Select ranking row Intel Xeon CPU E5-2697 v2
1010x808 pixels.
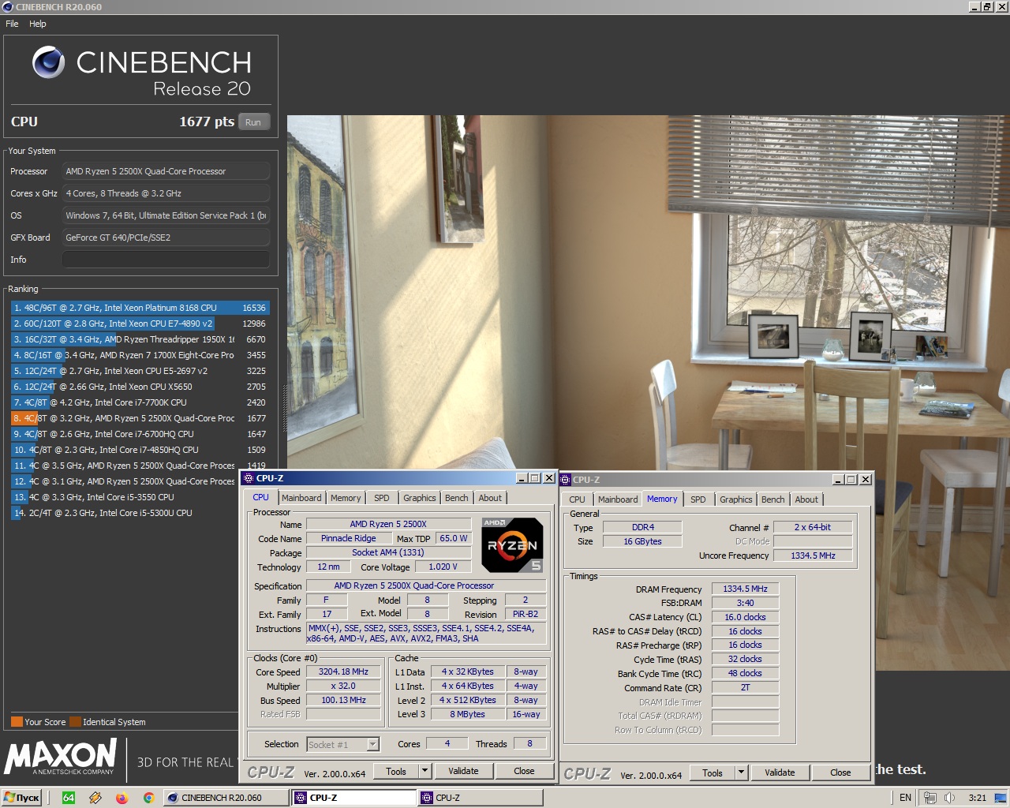[x=140, y=371]
